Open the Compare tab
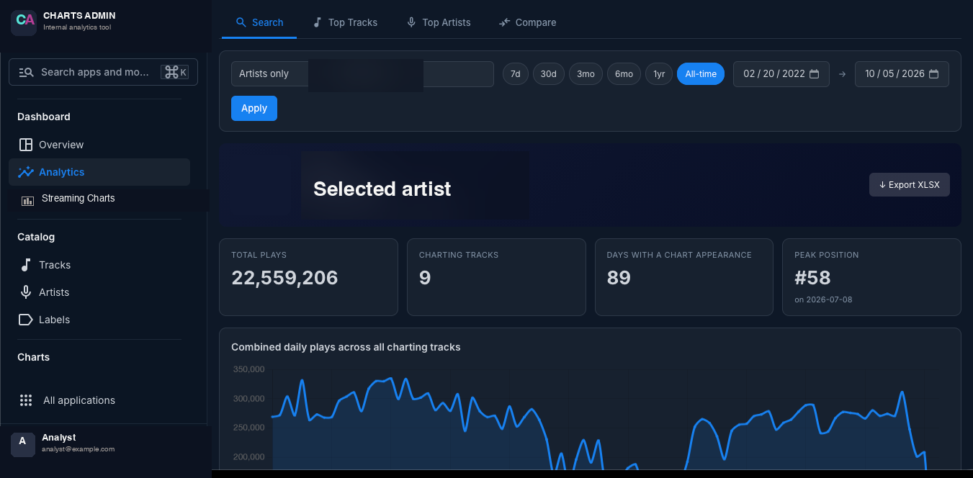This screenshot has width=973, height=478. (x=527, y=22)
